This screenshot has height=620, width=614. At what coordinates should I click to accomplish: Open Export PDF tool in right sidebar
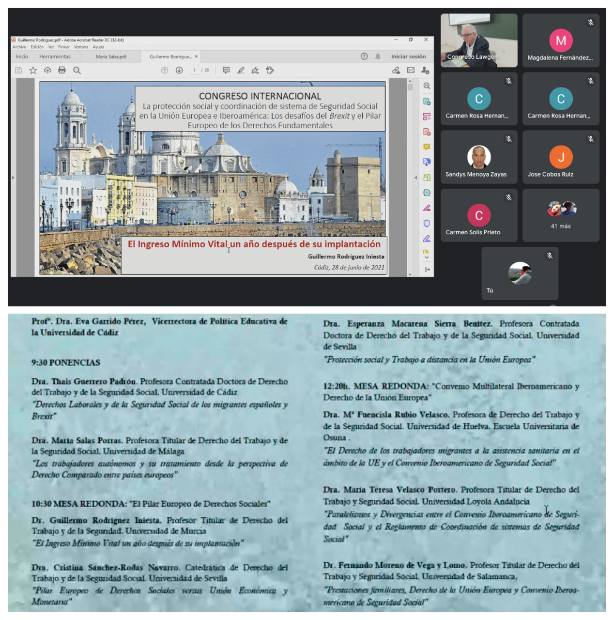coord(426,101)
